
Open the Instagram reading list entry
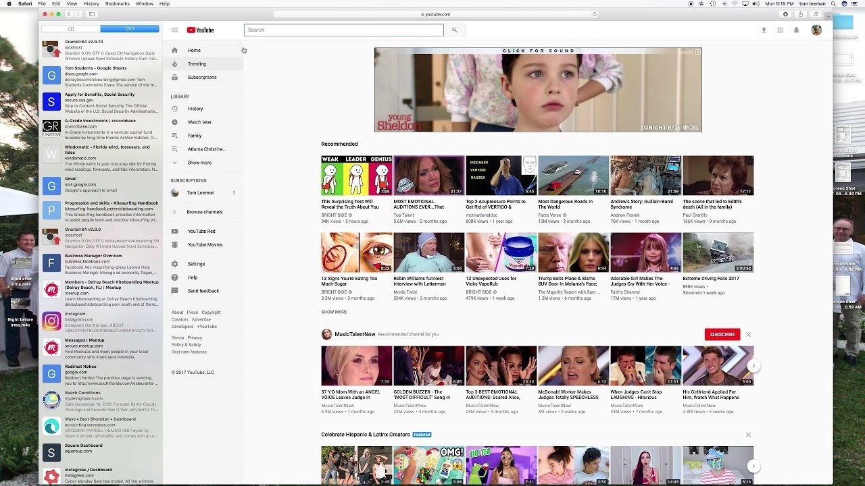click(x=101, y=322)
